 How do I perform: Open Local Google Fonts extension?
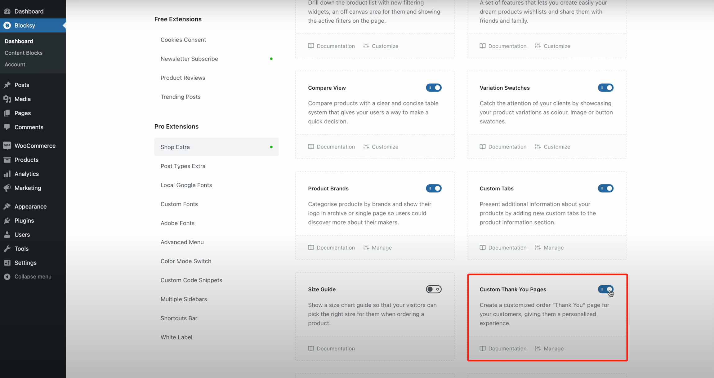point(186,185)
